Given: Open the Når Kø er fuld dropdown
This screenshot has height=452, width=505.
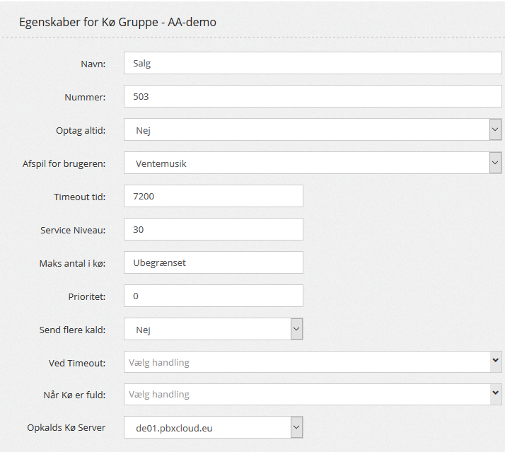Looking at the screenshot, I should [312, 395].
